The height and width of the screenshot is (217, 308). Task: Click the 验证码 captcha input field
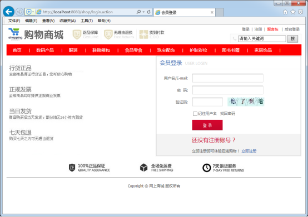coord(207,102)
